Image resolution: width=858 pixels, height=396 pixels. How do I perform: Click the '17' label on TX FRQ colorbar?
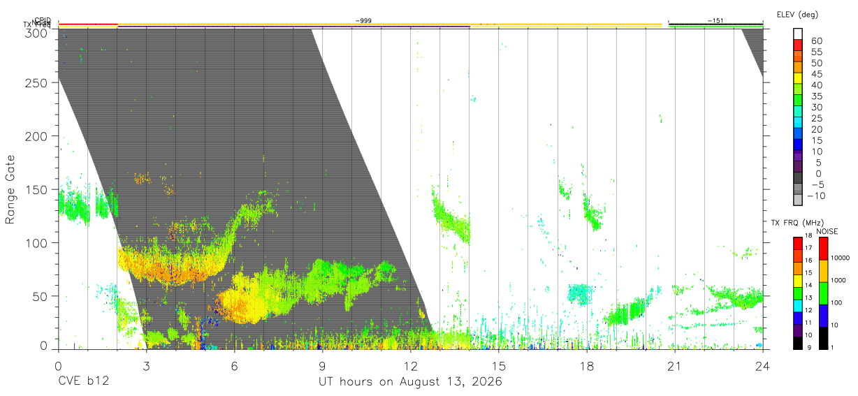point(809,248)
